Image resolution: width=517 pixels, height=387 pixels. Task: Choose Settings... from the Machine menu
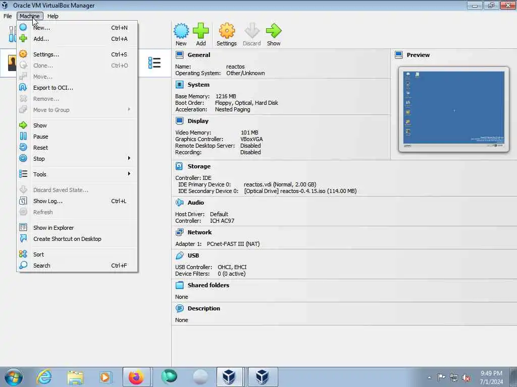[x=77, y=54]
